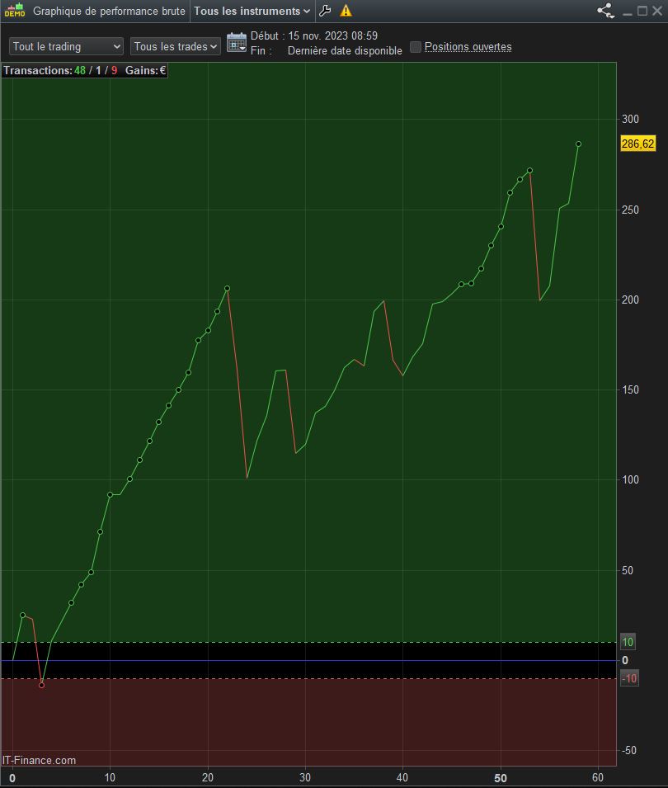Maximize the performance chart window
The height and width of the screenshot is (788, 668).
642,11
